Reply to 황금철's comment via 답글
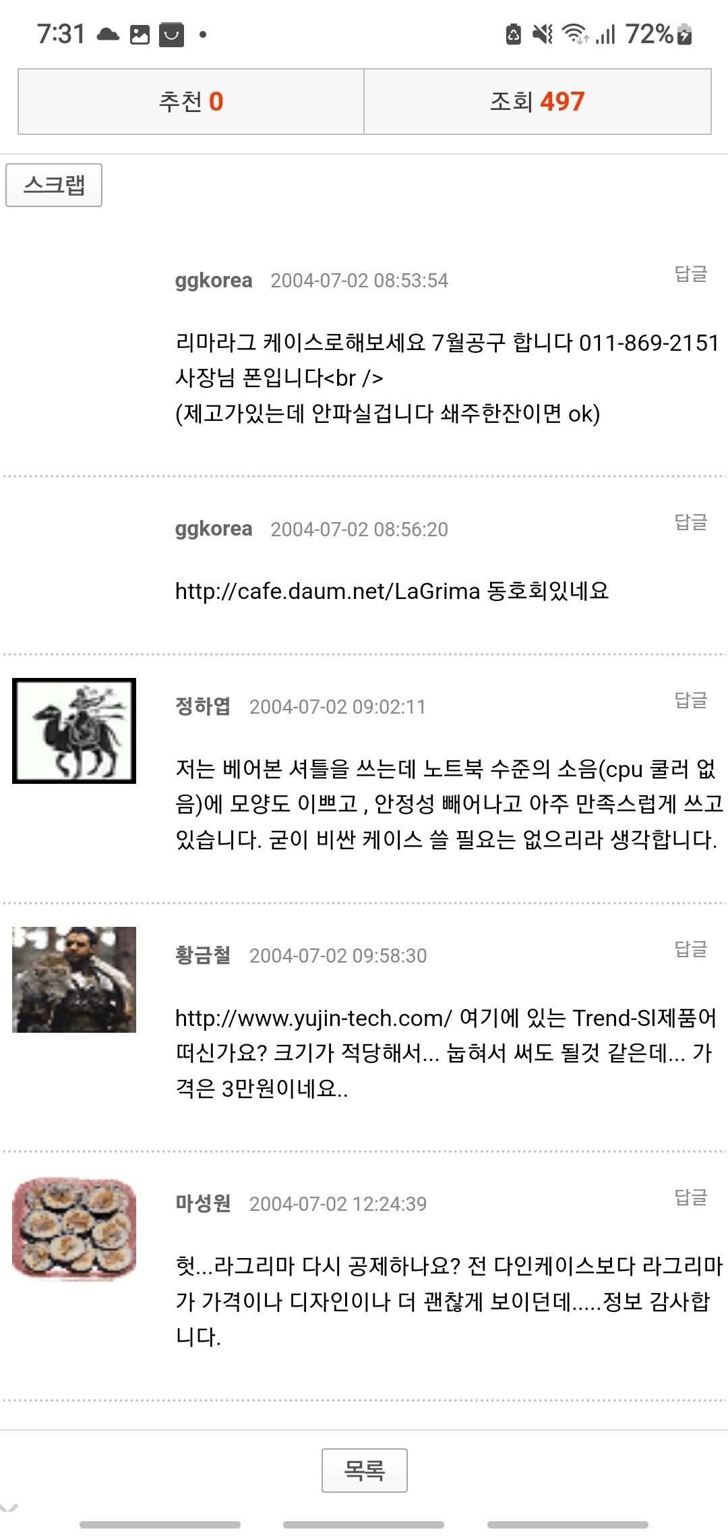This screenshot has height=1538, width=728. 691,948
